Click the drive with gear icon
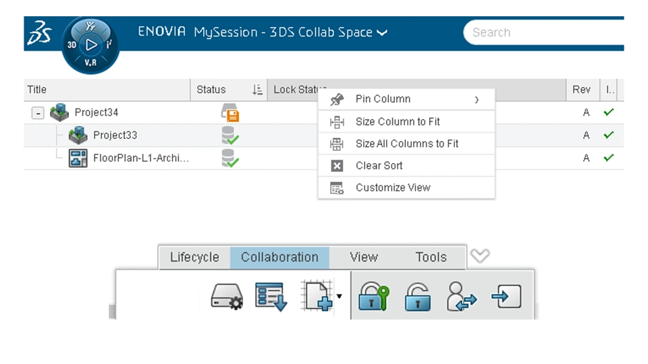 [227, 296]
